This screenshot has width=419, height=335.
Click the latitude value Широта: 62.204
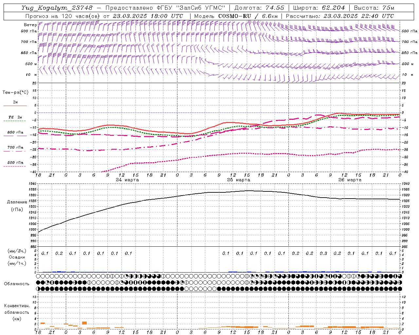[319, 8]
